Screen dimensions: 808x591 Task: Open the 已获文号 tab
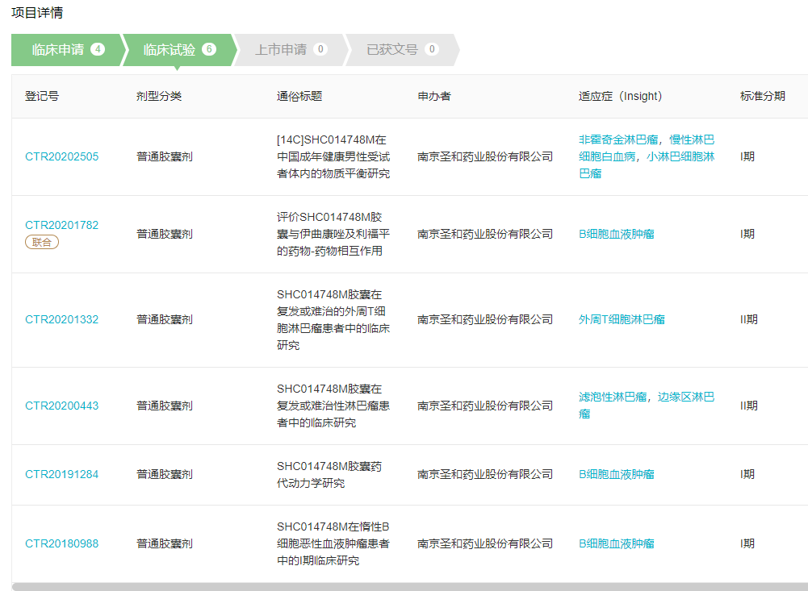[403, 50]
